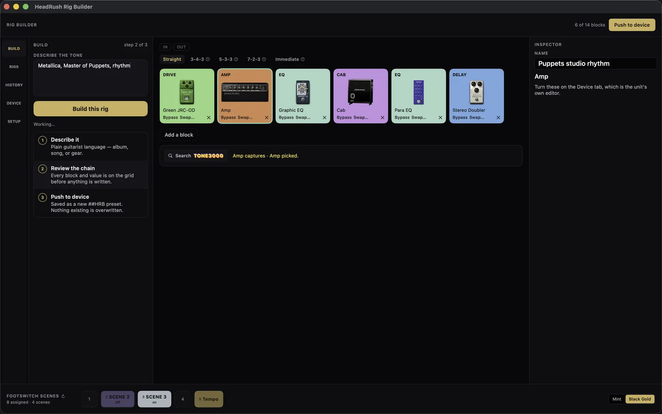Remove the Green JRC-OD block with X
The width and height of the screenshot is (662, 414).
209,118
